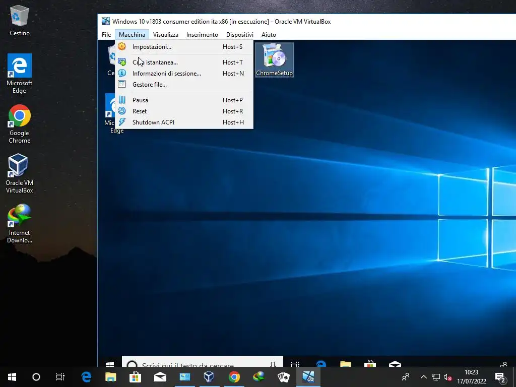Select Microsoft Edge shortcut on host desktop

(x=20, y=74)
